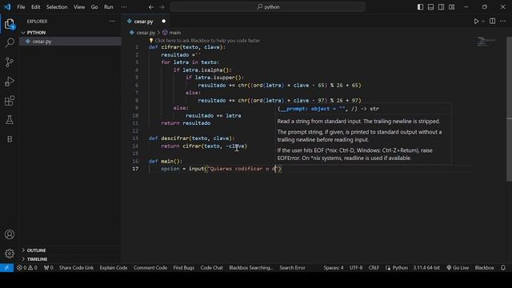
Task: Toggle the bottom panel layout
Action: tap(430, 7)
